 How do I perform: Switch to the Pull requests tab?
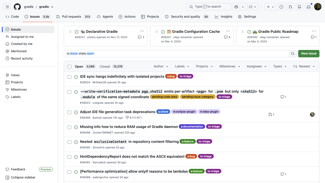pos(74,17)
